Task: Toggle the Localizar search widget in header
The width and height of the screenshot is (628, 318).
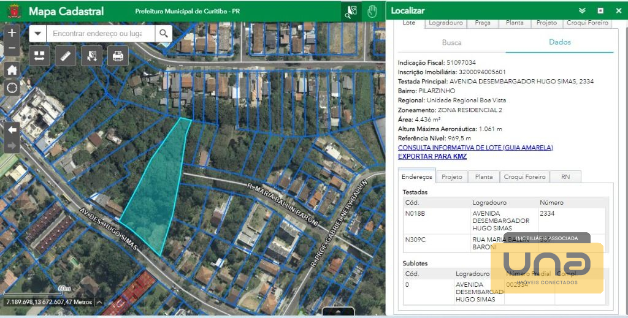Action: 351,11
